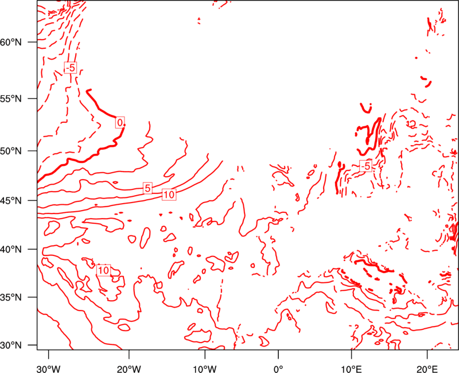The width and height of the screenshot is (459, 373).
Task: Pick the 0° longitude axis label
Action: 278,369
